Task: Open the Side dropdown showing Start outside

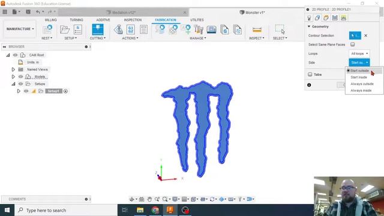Action: point(359,62)
